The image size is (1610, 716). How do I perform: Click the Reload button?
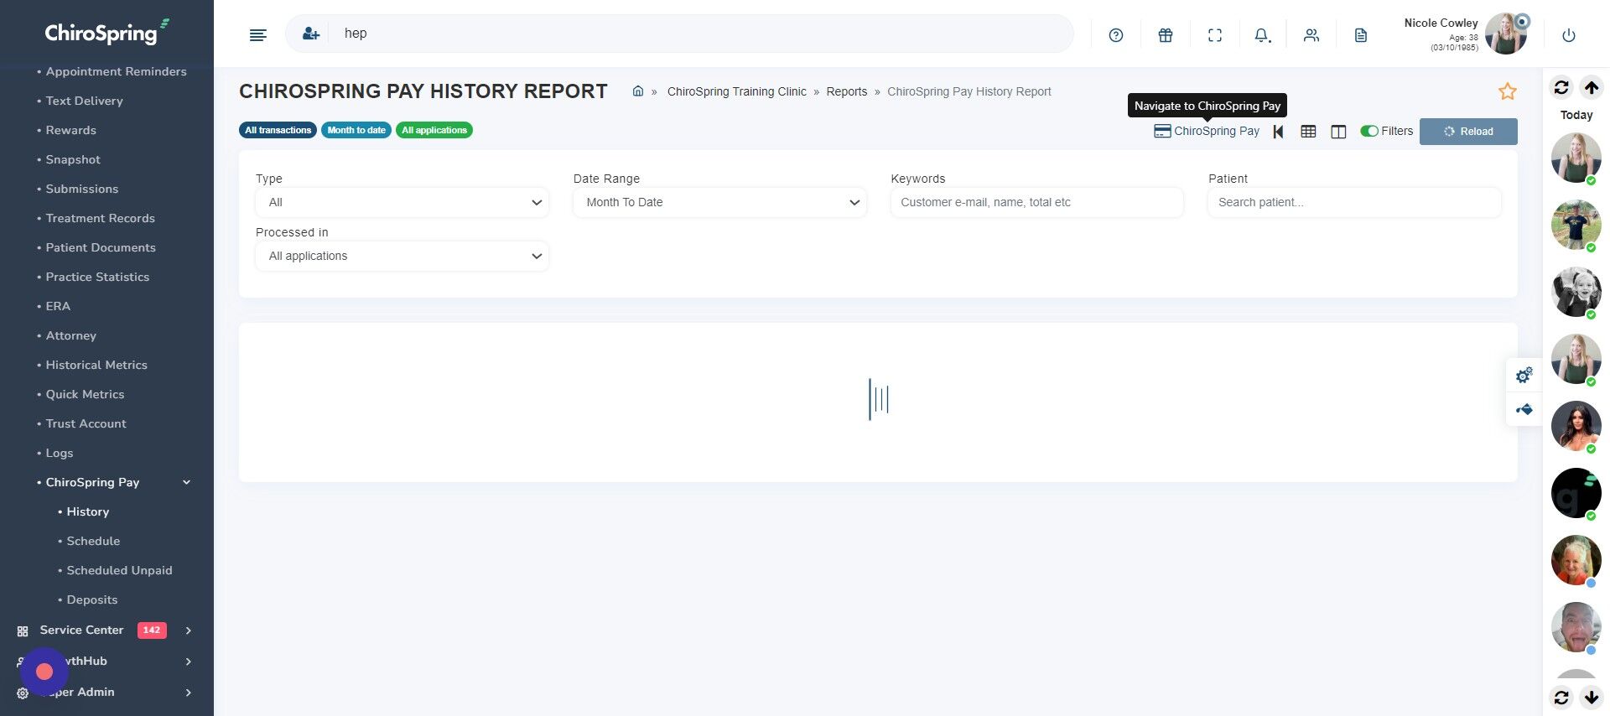[1468, 132]
